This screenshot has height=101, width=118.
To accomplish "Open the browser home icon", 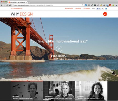I will pyautogui.click(x=10, y=5).
